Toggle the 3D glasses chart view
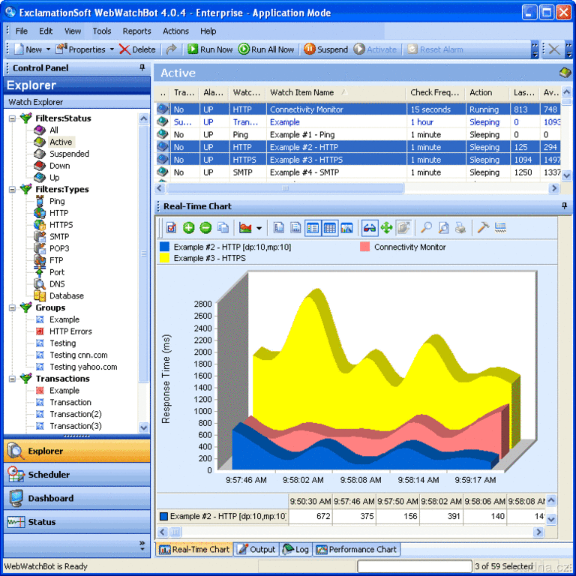This screenshot has height=576, width=576. coord(369,228)
